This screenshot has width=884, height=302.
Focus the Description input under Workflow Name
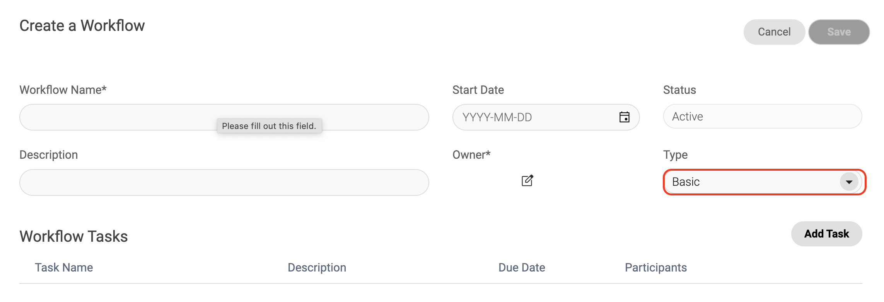[x=224, y=182]
